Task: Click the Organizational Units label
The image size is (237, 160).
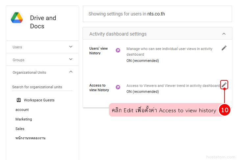Action: (29, 72)
